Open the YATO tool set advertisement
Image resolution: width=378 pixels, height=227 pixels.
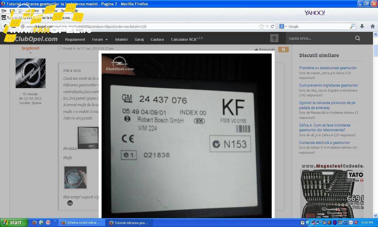click(332, 191)
